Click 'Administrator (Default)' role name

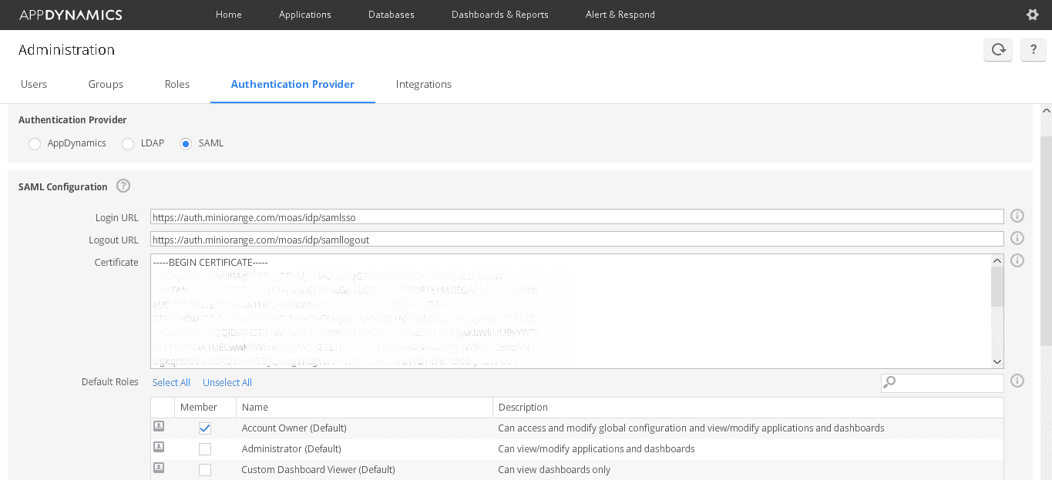click(x=291, y=448)
